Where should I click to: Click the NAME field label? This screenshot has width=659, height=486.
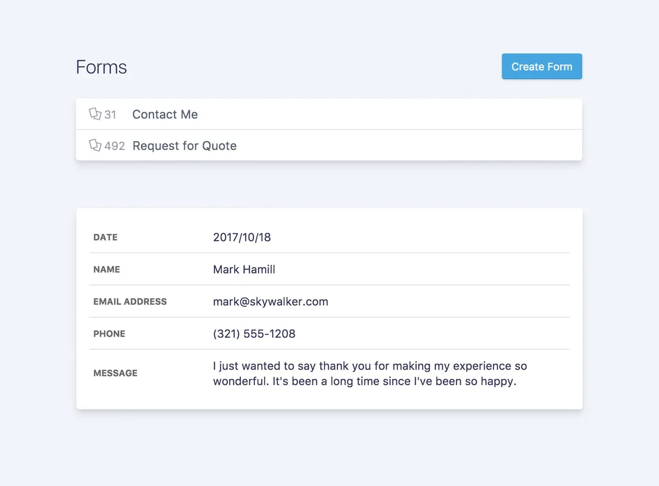(x=107, y=270)
